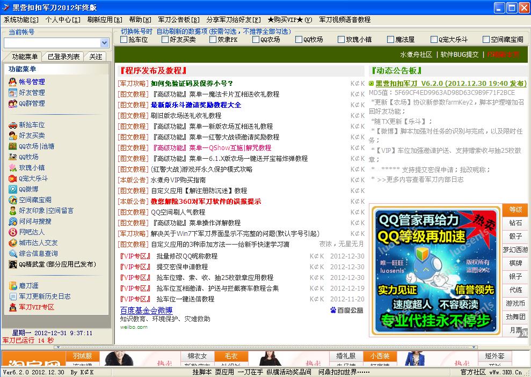Open the 百度基金会微博 link

[x=147, y=311]
